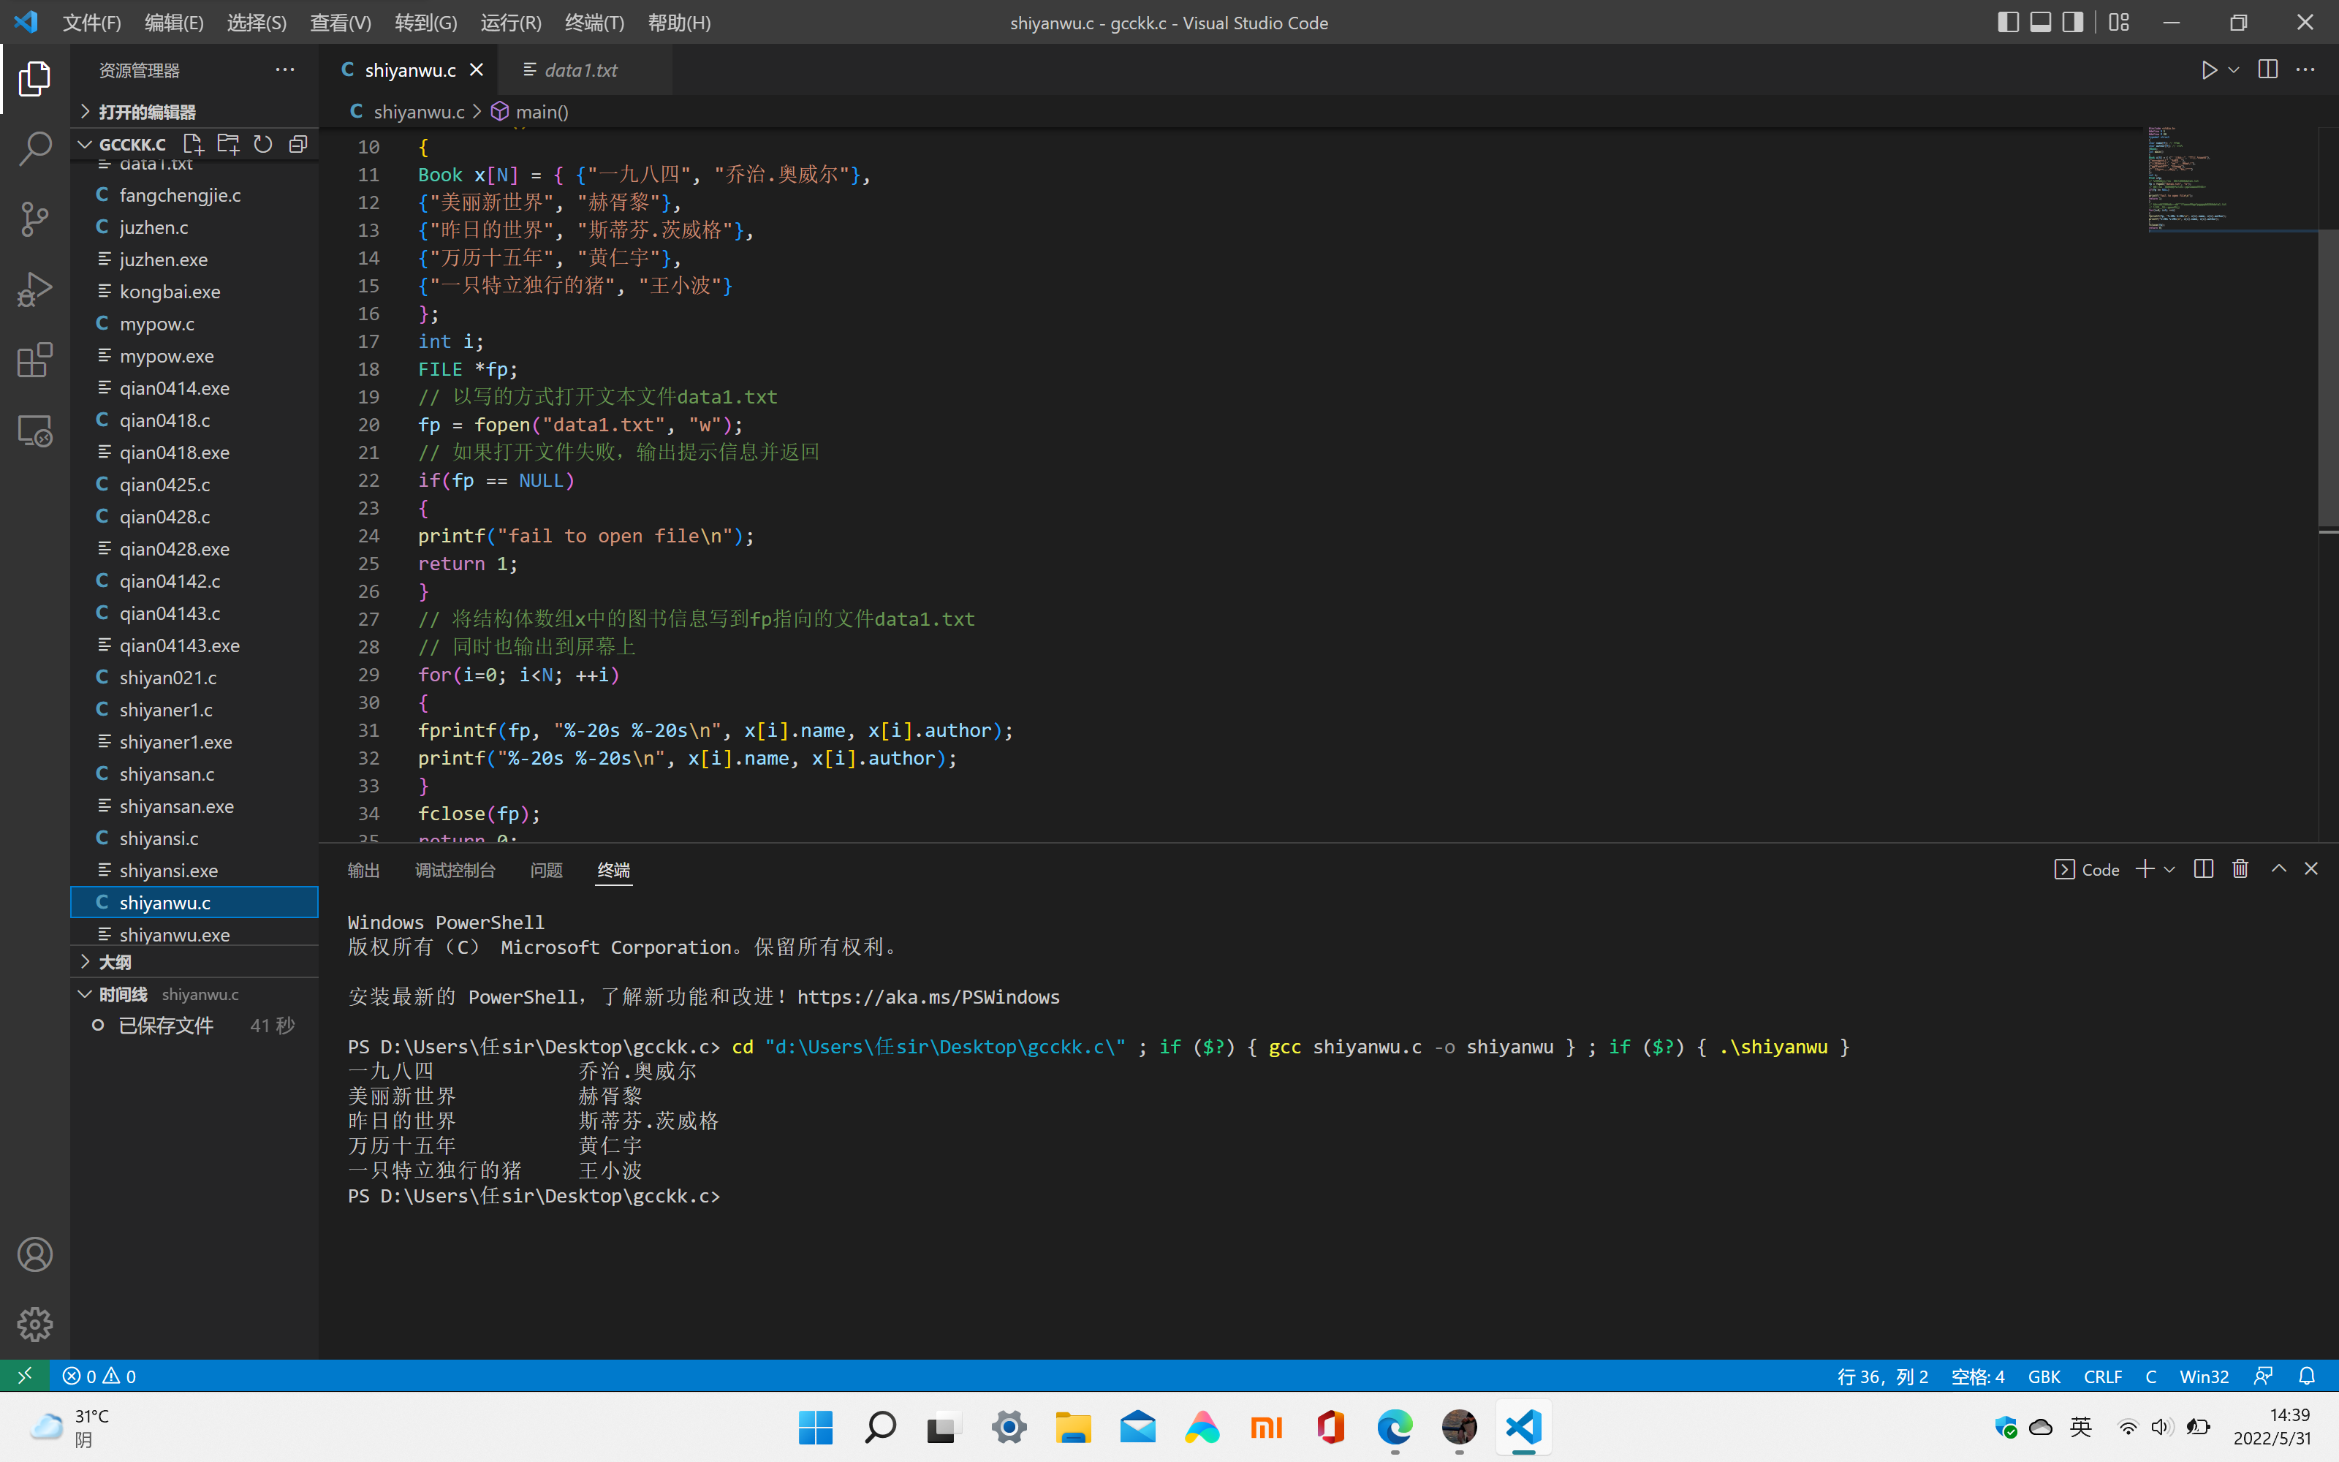Open File Explorer from taskbar
Image resolution: width=2339 pixels, height=1462 pixels.
pos(1073,1427)
